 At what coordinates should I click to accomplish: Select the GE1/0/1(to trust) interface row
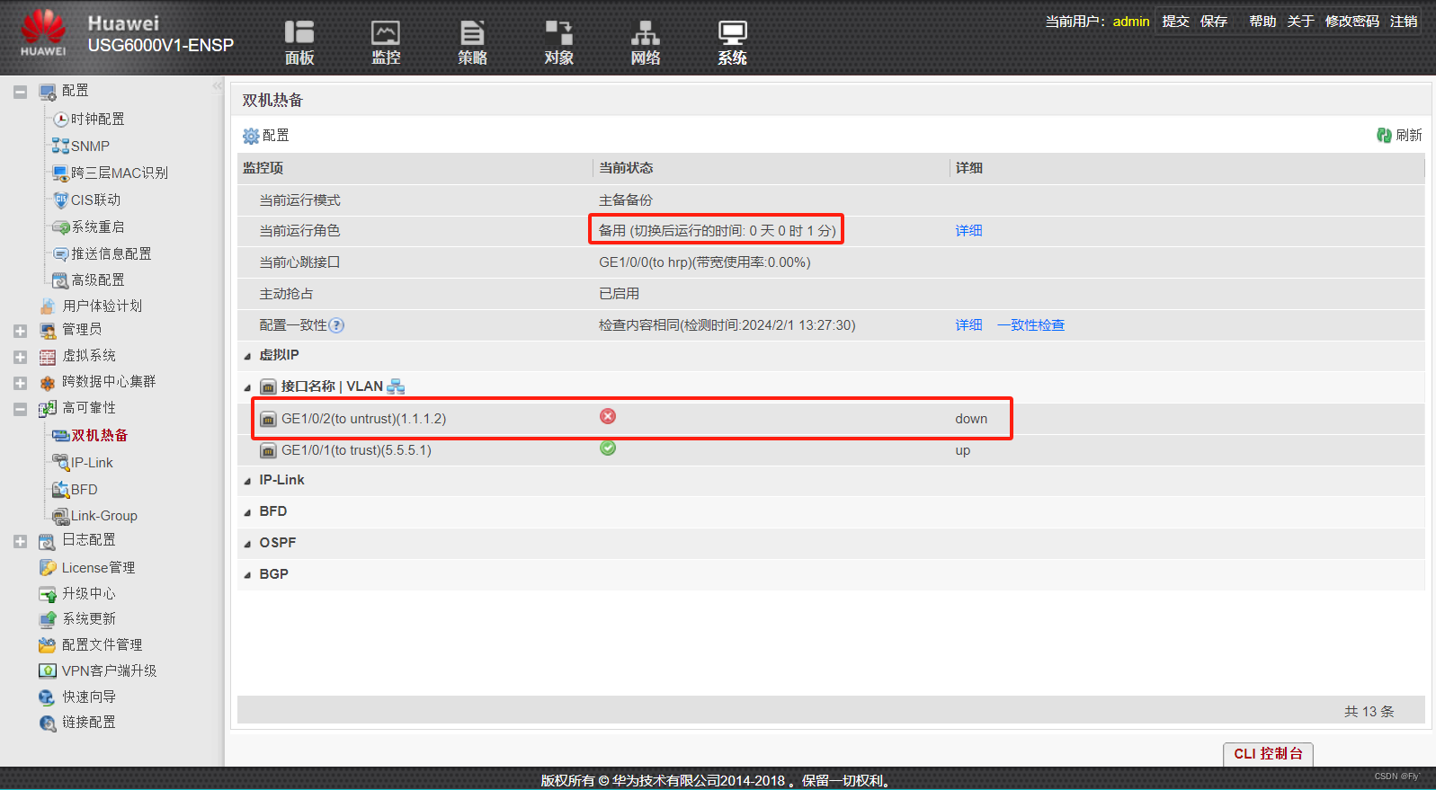(x=831, y=450)
